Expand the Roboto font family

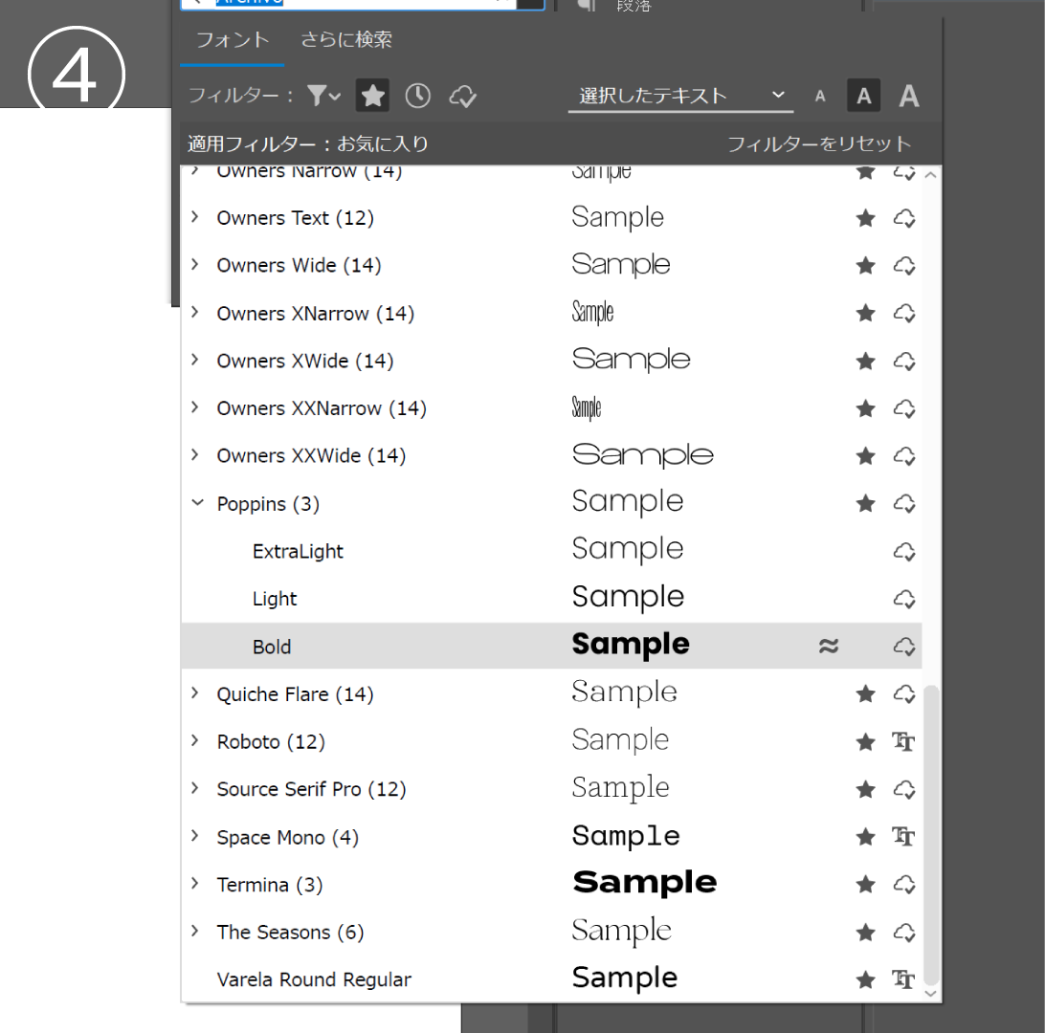[x=195, y=740]
